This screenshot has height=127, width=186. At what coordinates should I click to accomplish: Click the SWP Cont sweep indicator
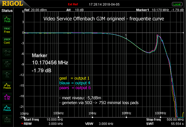pos(7,41)
